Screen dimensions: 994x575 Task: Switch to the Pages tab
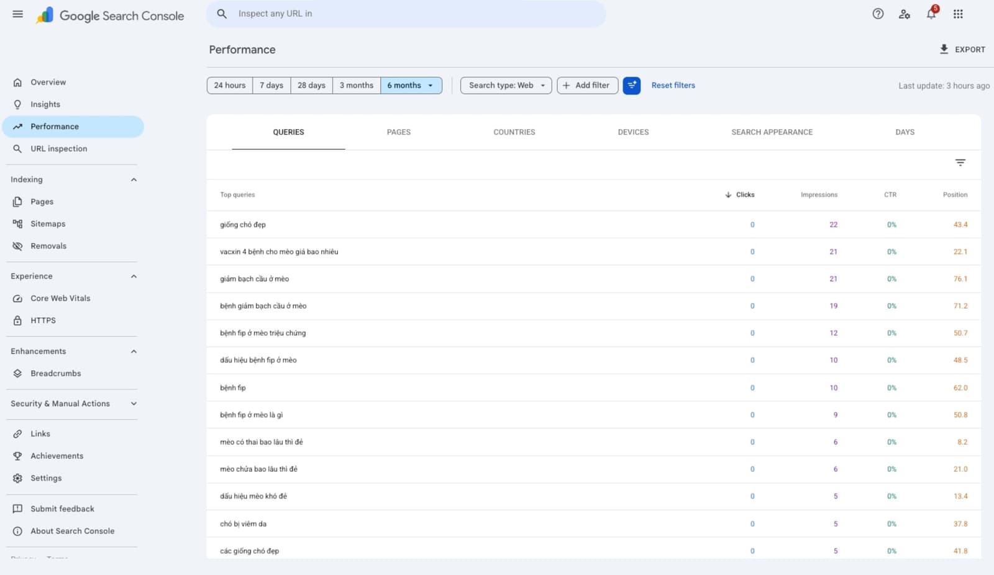[399, 132]
